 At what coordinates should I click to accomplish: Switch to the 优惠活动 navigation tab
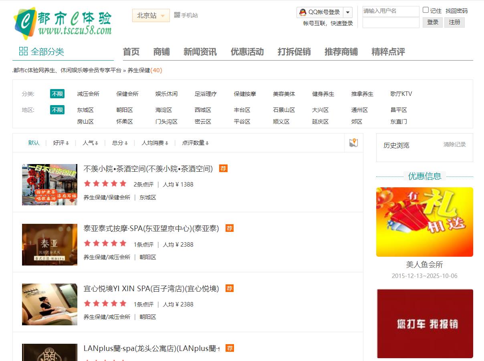pos(247,52)
